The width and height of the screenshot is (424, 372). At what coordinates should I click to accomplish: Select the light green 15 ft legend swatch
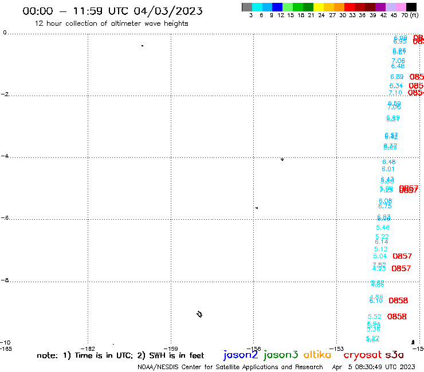[x=288, y=7]
